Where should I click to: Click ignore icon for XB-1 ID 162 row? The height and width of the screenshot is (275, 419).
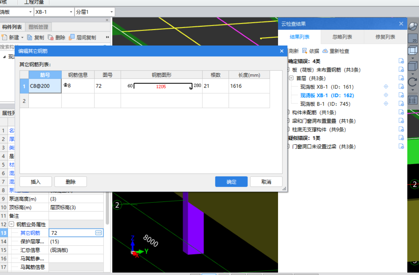(401, 95)
